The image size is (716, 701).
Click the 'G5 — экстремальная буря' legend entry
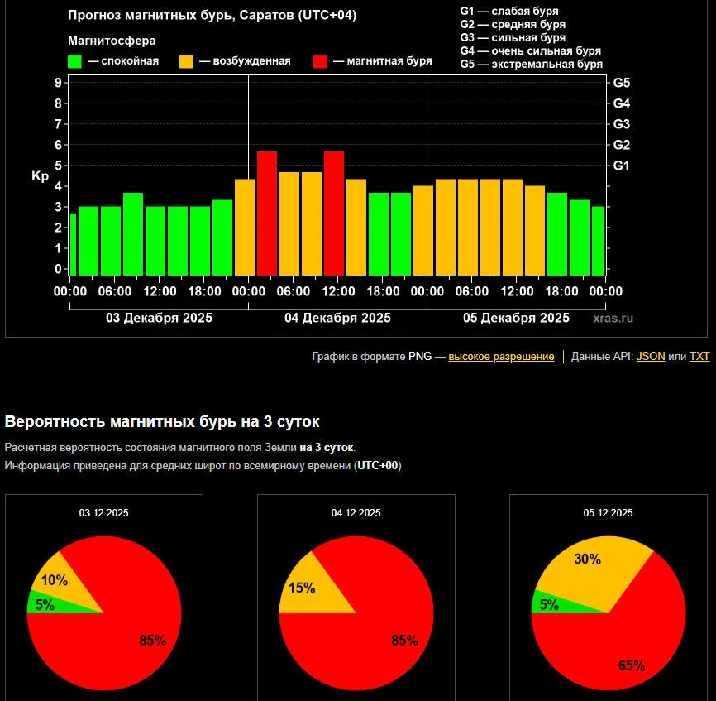tap(531, 64)
